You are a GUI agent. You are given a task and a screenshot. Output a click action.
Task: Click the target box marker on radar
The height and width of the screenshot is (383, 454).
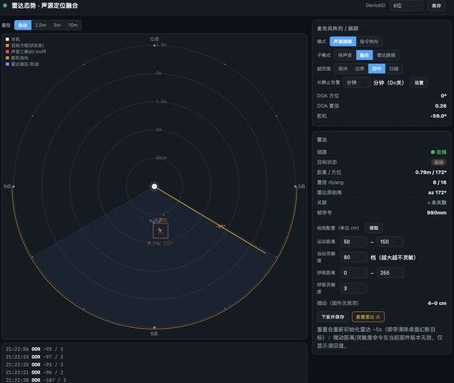pos(160,231)
